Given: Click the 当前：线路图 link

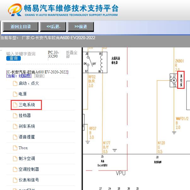Looking at the screenshot, I should 19,76.
